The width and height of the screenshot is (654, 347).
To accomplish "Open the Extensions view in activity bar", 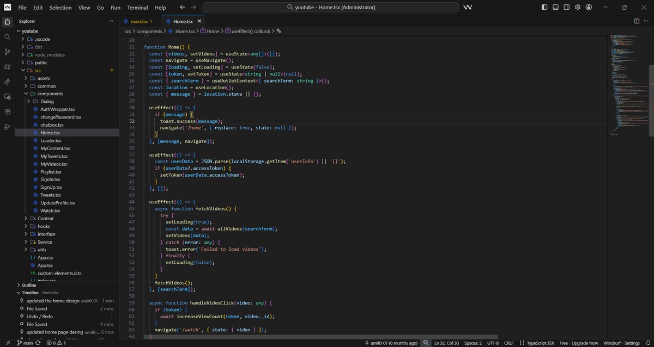I will coord(7,111).
